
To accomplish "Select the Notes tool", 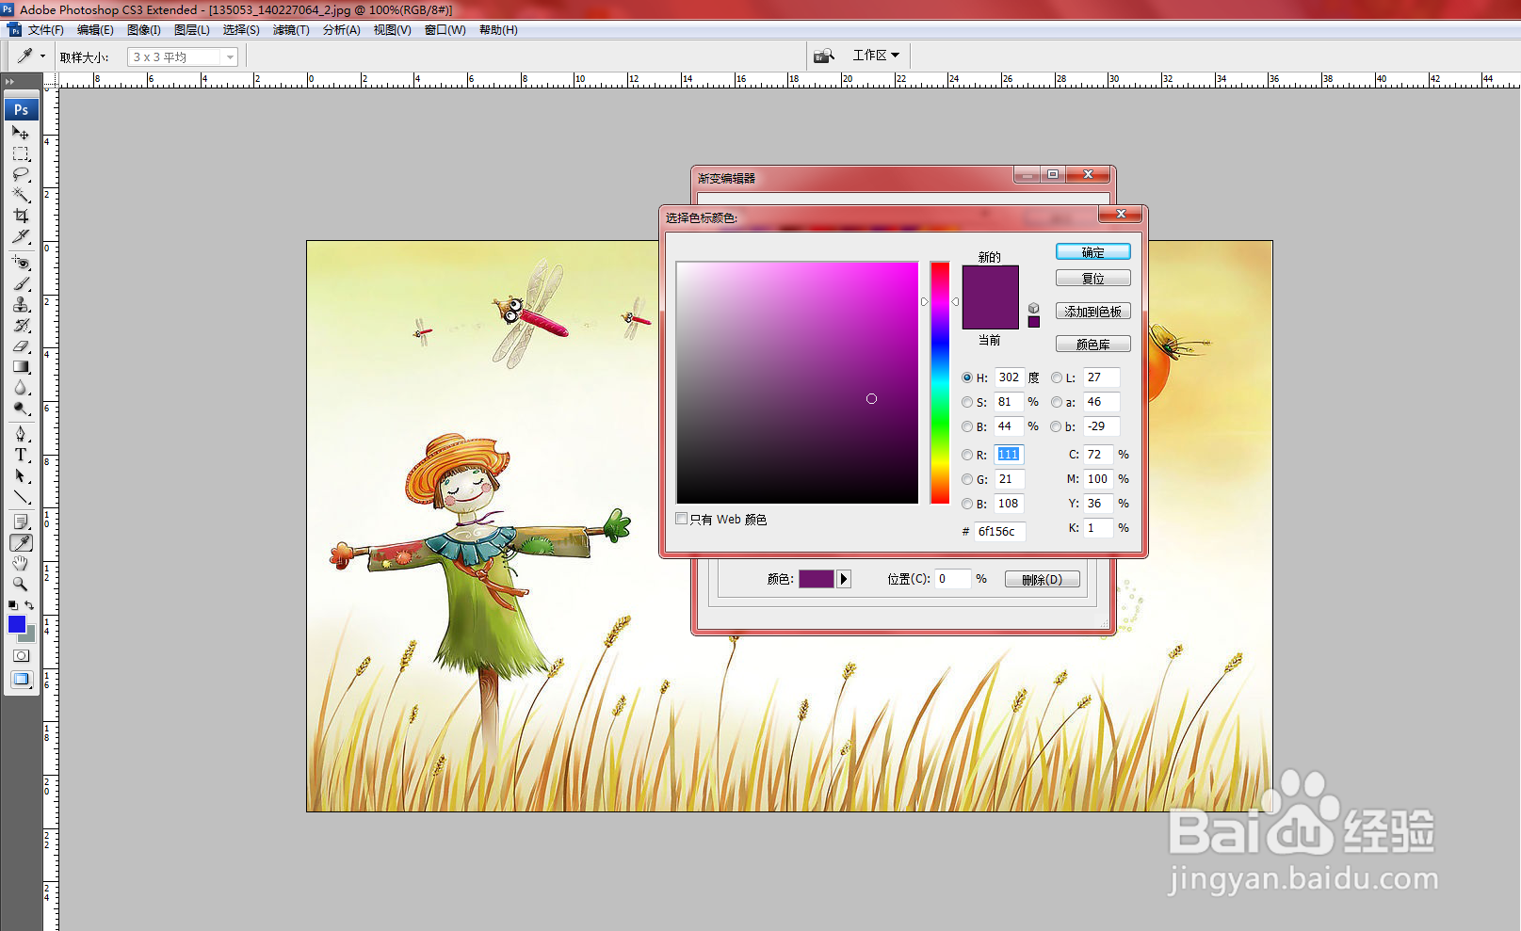I will [21, 522].
